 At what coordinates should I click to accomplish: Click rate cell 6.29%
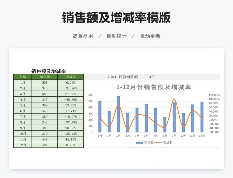pyautogui.click(x=70, y=82)
